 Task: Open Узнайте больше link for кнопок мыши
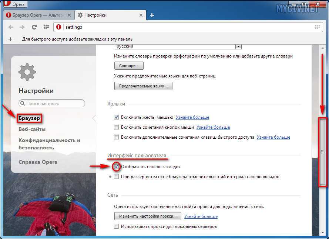tap(213, 127)
